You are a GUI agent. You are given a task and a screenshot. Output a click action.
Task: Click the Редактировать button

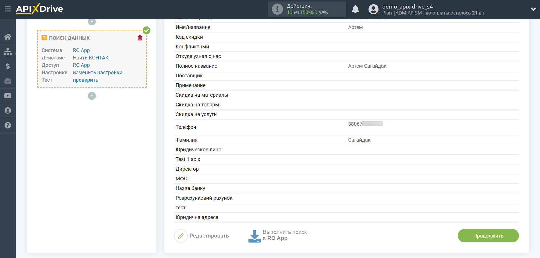click(202, 236)
